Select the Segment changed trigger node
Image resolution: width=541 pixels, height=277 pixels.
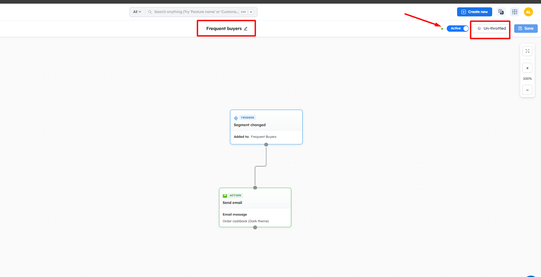coord(266,125)
